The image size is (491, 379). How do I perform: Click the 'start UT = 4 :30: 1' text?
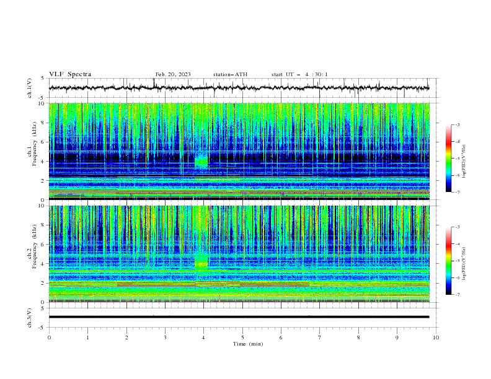299,74
